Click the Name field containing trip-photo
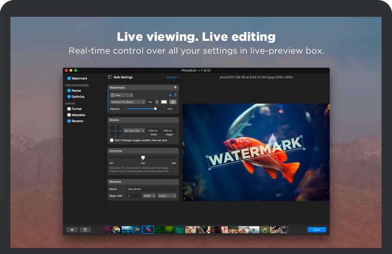 pyautogui.click(x=152, y=189)
